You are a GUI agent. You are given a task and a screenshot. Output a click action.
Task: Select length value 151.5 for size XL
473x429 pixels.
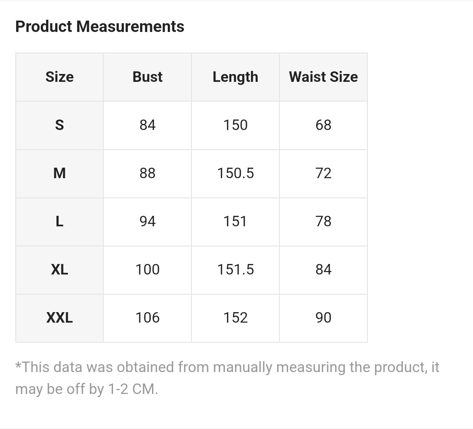[x=235, y=270]
